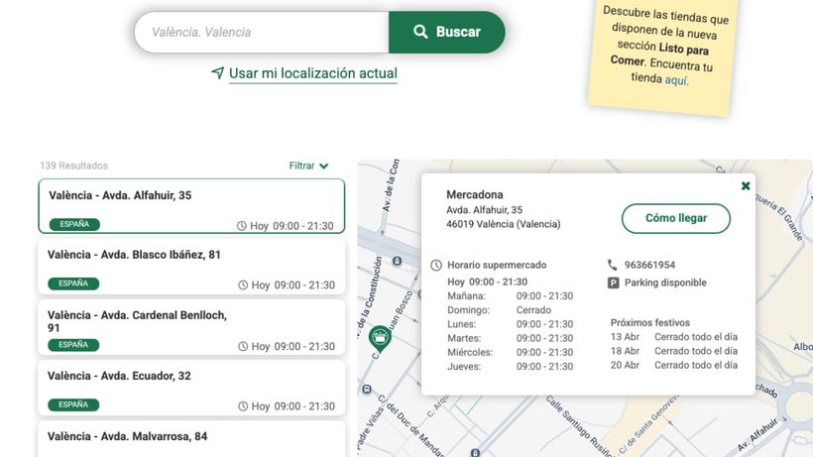Screen dimensions: 813x457
Task: Click the location arrow icon
Action: (x=218, y=73)
